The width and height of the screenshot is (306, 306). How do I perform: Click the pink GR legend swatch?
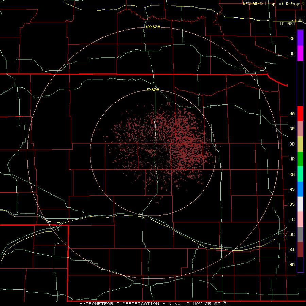300,129
